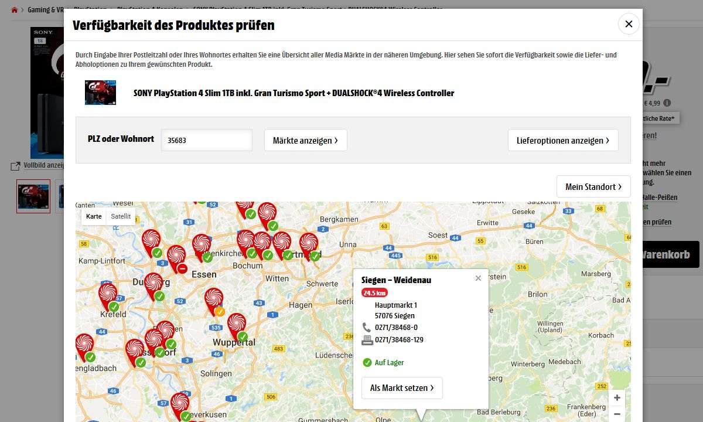The width and height of the screenshot is (703, 422).
Task: Click the Warenkorb button behind the dialog
Action: [671, 254]
